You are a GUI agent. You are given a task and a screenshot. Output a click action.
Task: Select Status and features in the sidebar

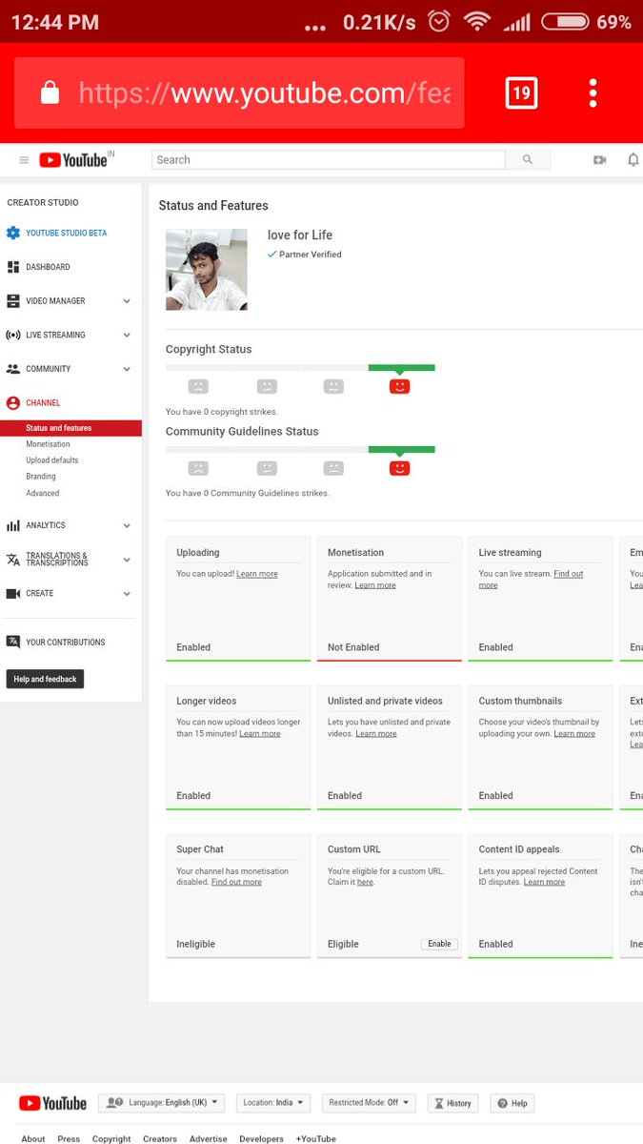tap(70, 428)
